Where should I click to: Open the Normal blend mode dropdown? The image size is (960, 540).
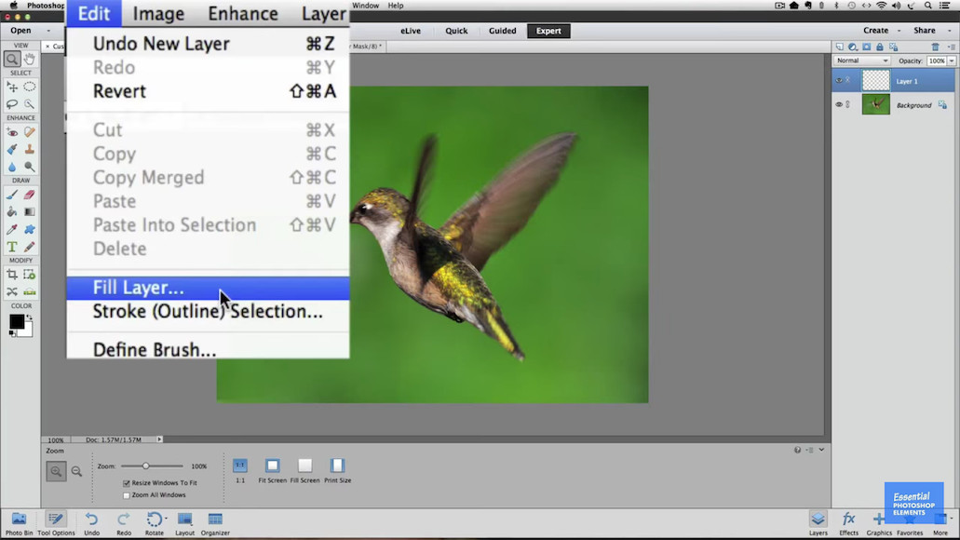click(x=862, y=61)
